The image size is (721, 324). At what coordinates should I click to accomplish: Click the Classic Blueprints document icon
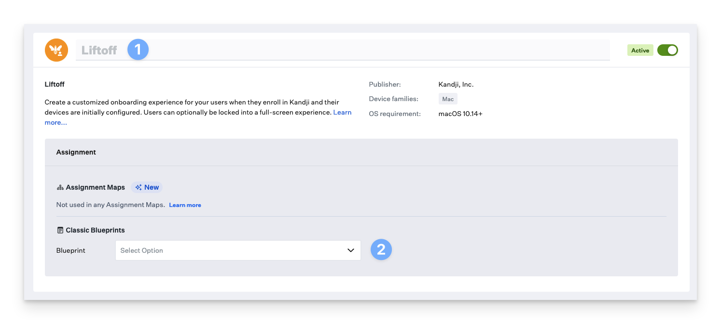click(60, 230)
